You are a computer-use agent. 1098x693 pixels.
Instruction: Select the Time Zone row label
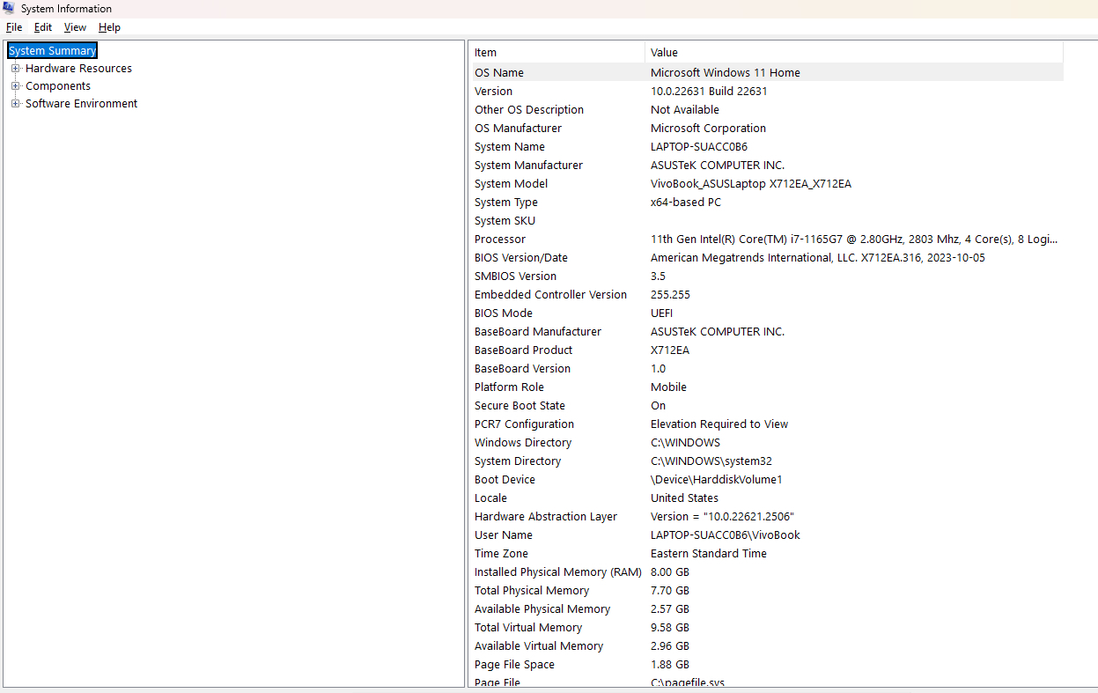point(501,554)
